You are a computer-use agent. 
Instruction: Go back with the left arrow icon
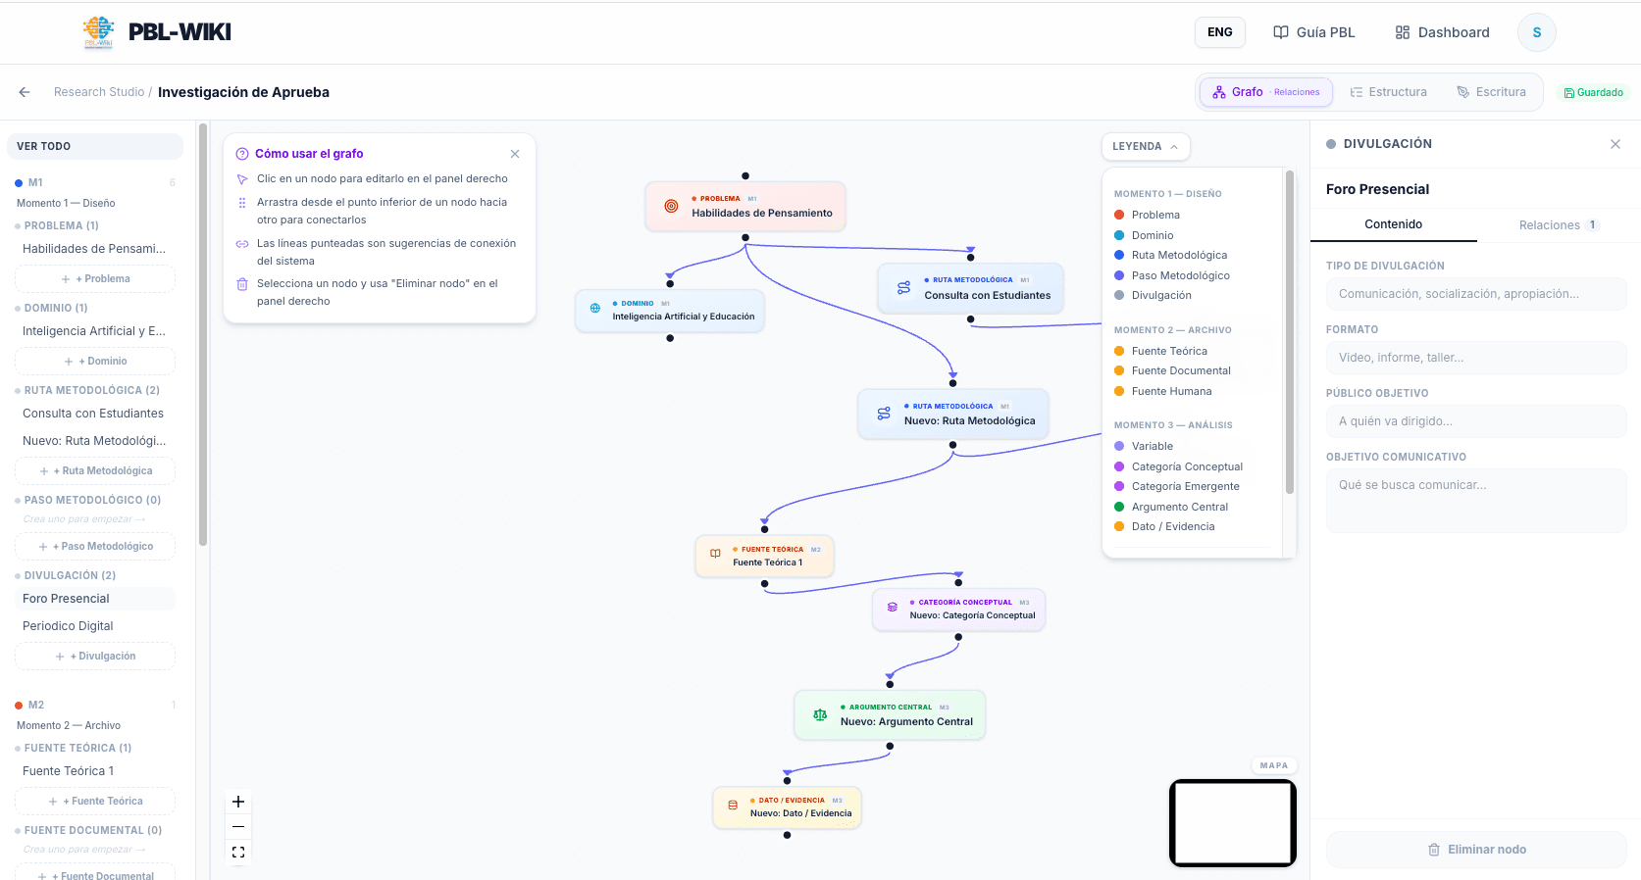coord(25,92)
